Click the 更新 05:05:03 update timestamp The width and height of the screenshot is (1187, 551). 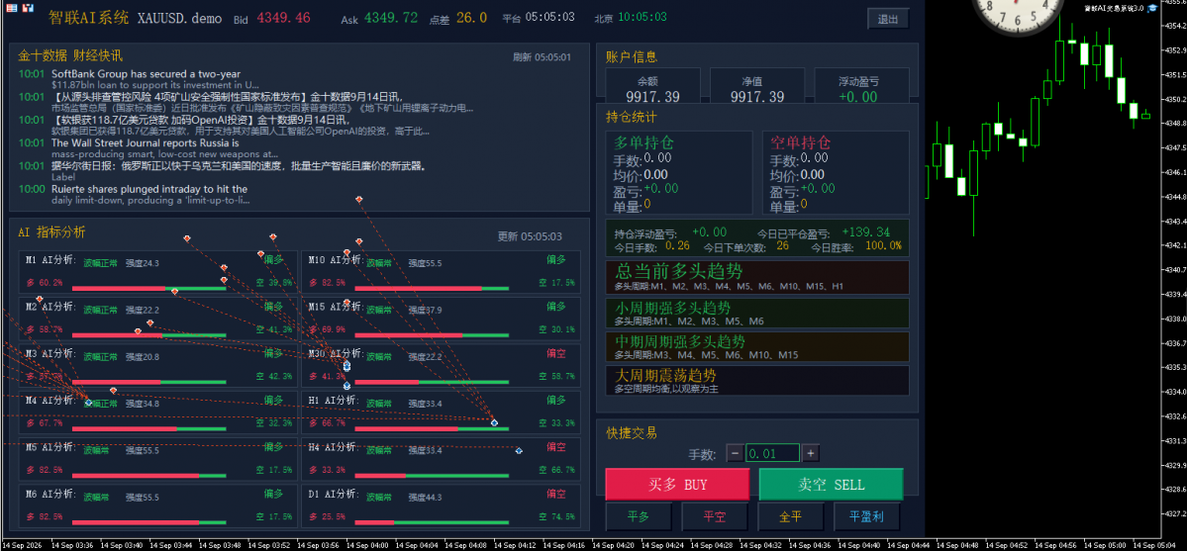[530, 236]
